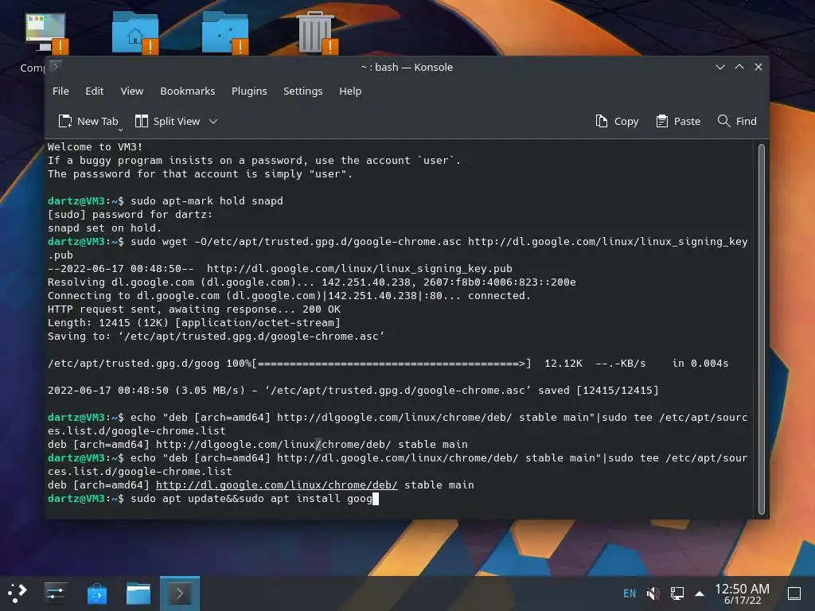Click the EN keyboard layout indicator
The image size is (815, 611).
pos(630,593)
